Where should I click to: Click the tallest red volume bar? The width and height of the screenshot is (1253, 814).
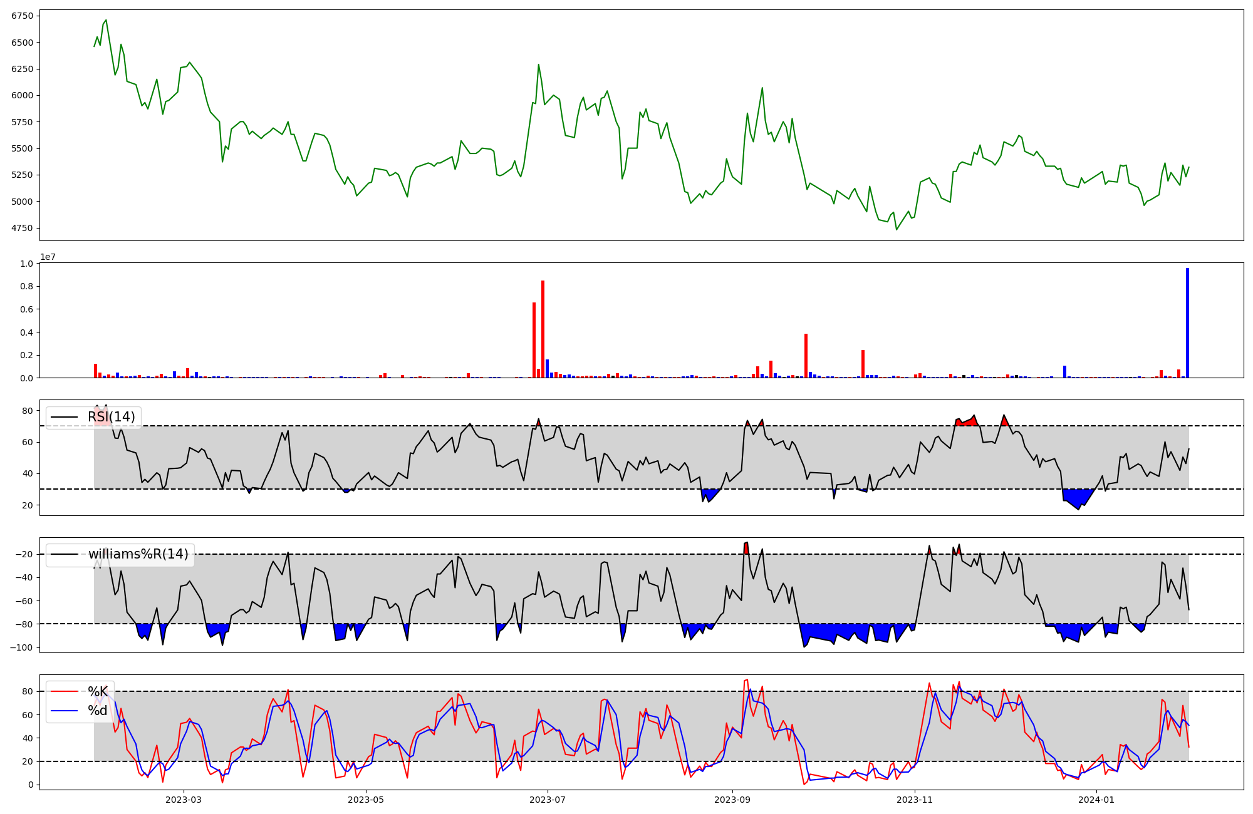543,329
